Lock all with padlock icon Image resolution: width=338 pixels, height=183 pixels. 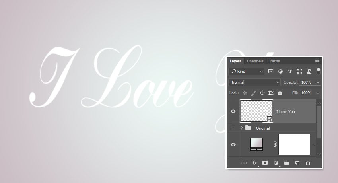click(280, 93)
